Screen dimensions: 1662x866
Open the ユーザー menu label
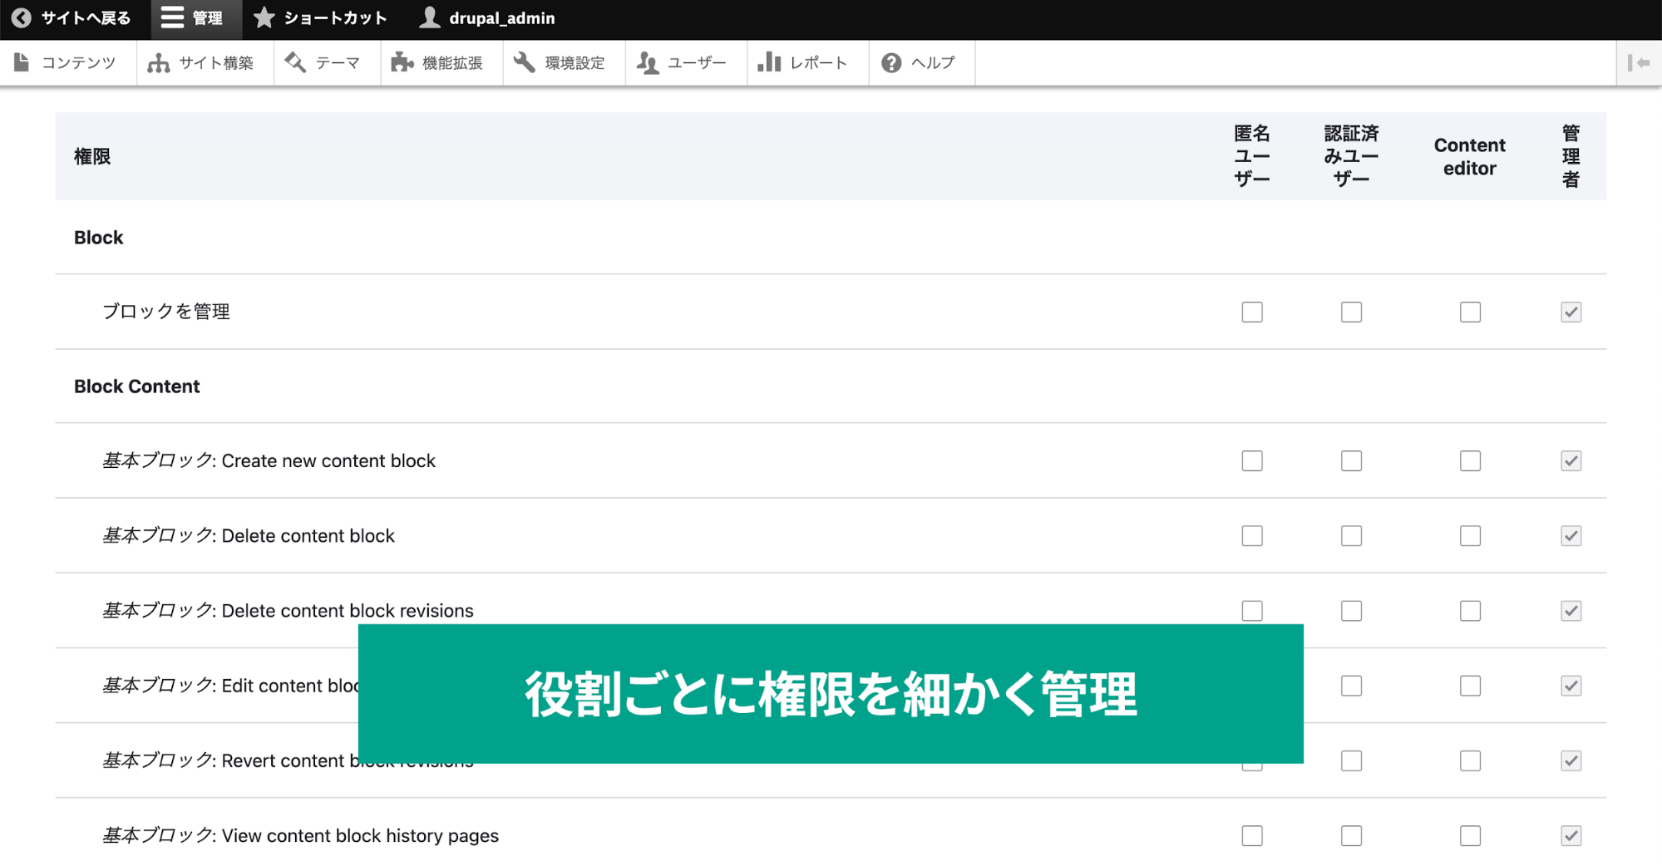pyautogui.click(x=697, y=62)
